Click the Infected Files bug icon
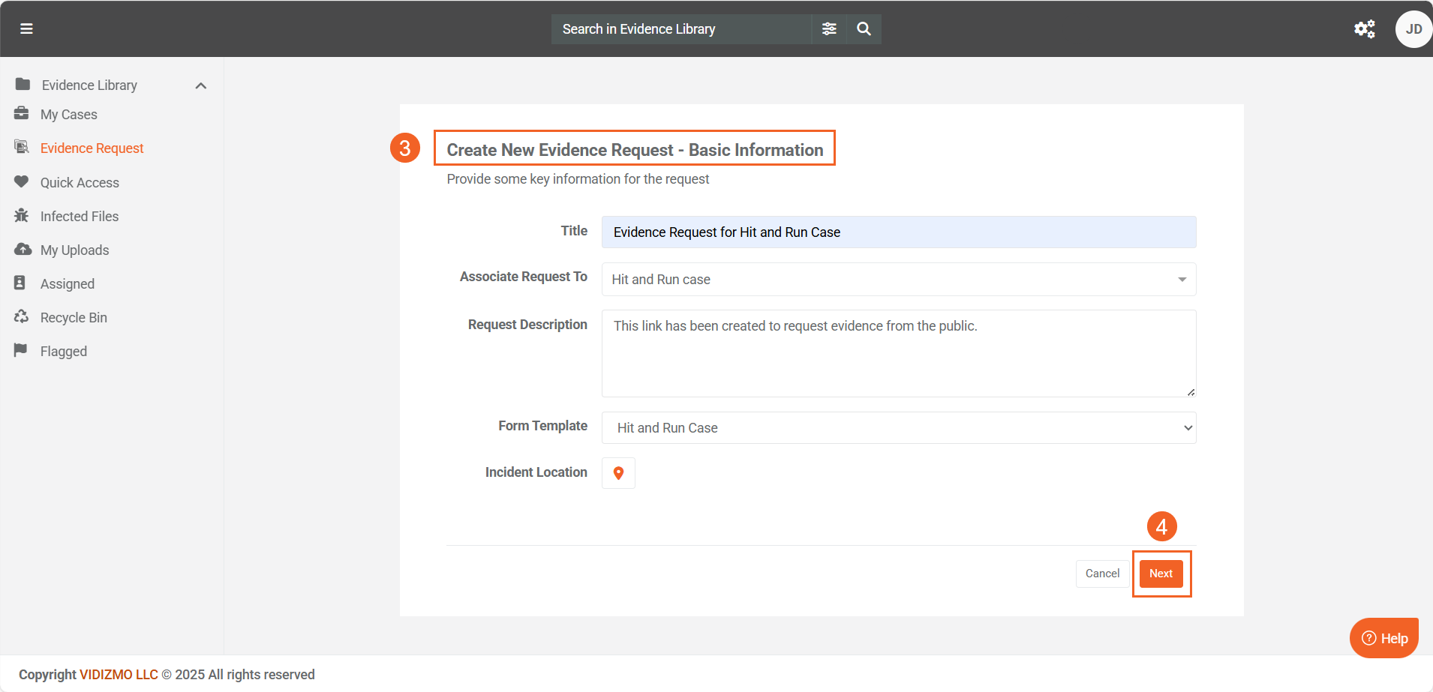Screen dimensions: 1433x692 coord(21,216)
